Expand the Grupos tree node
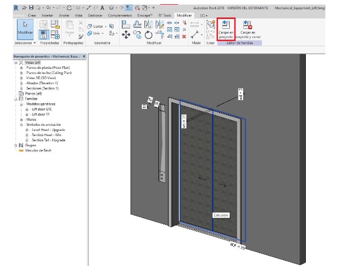Viewport: 349px width, 268px height. click(15, 145)
